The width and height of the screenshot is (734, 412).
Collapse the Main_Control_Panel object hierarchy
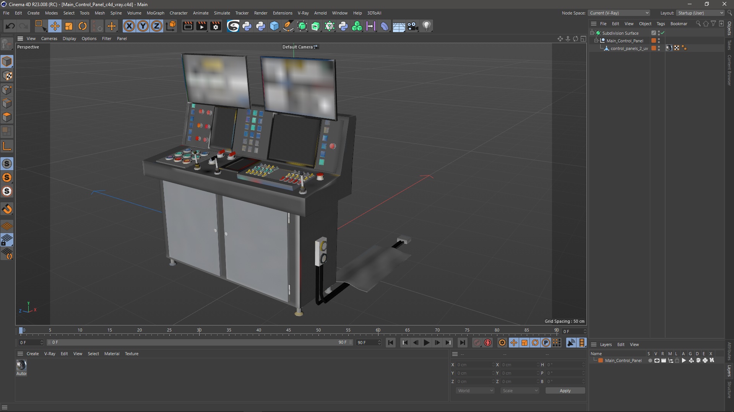(596, 40)
